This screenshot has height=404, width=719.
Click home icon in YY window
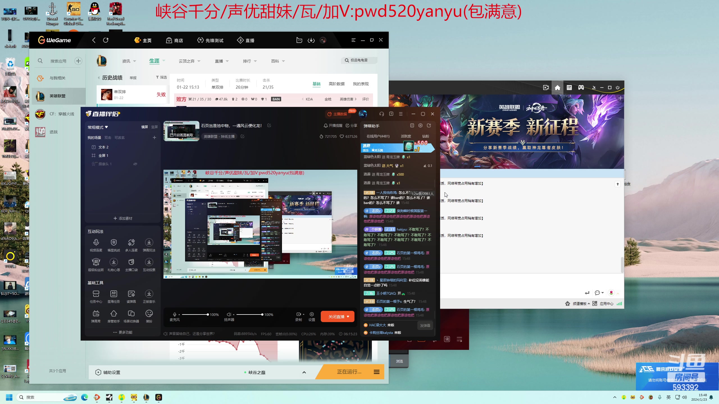[558, 88]
